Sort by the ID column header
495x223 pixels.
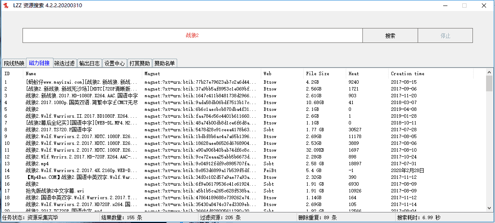pos(13,73)
